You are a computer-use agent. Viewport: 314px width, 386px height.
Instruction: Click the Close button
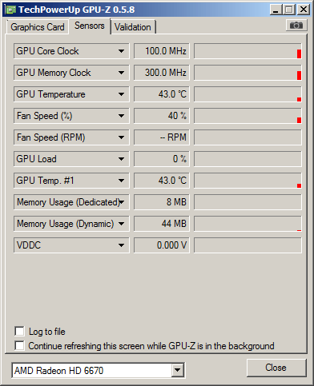point(276,368)
